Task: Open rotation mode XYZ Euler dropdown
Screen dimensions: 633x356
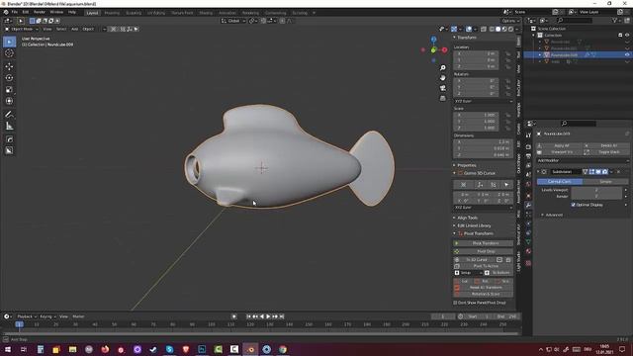Action: (x=484, y=101)
